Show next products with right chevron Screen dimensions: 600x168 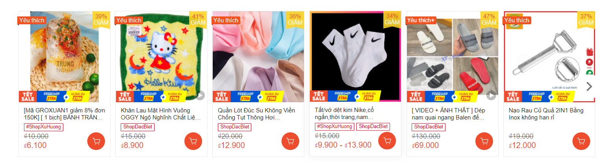tap(589, 87)
